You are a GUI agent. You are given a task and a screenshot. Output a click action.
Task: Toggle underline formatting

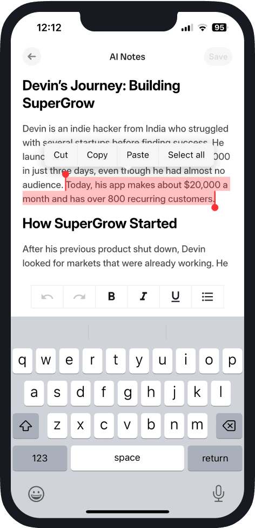176,297
